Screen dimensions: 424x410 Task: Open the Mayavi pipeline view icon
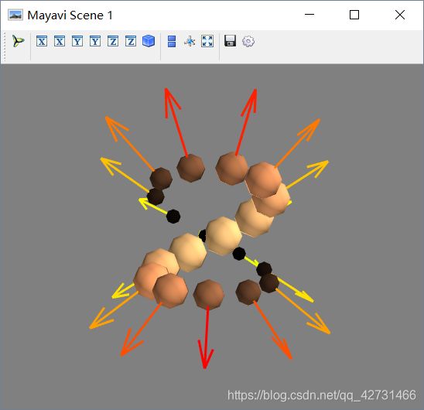pyautogui.click(x=18, y=41)
